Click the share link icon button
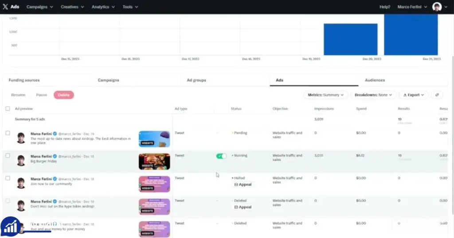This screenshot has height=238, width=454. pos(437,95)
